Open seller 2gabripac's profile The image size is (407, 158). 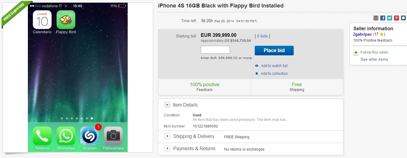[362, 34]
